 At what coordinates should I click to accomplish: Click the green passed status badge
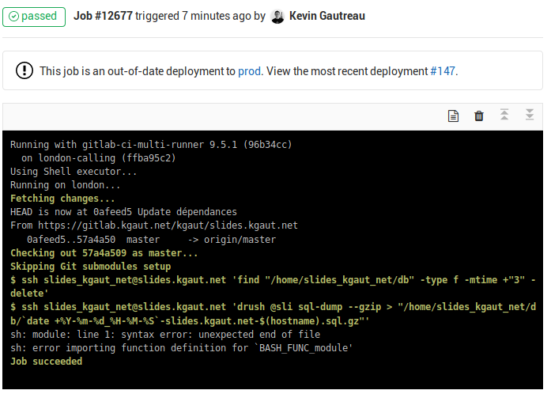pyautogui.click(x=34, y=17)
